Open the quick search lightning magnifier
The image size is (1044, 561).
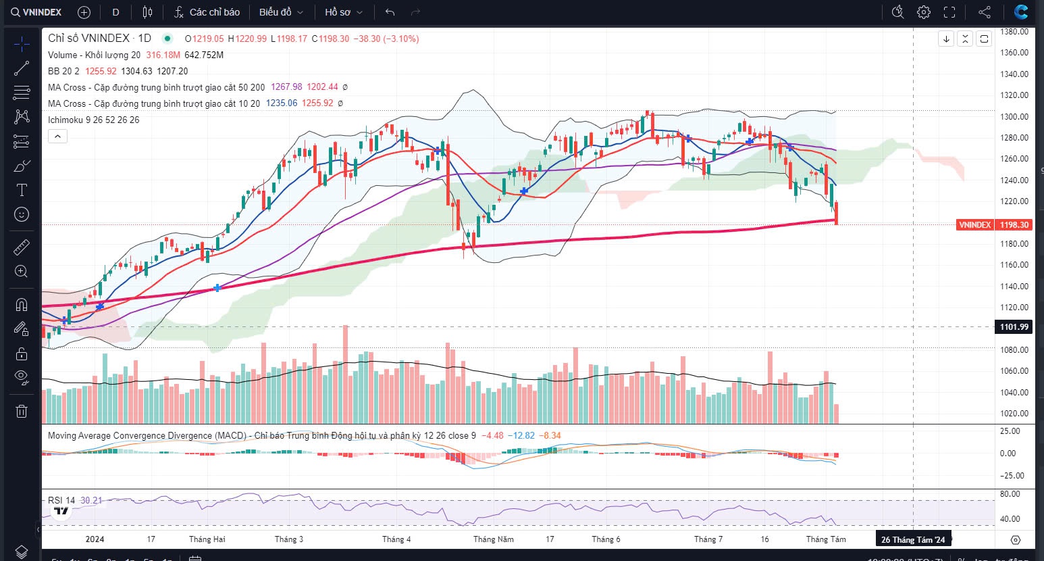(x=897, y=12)
